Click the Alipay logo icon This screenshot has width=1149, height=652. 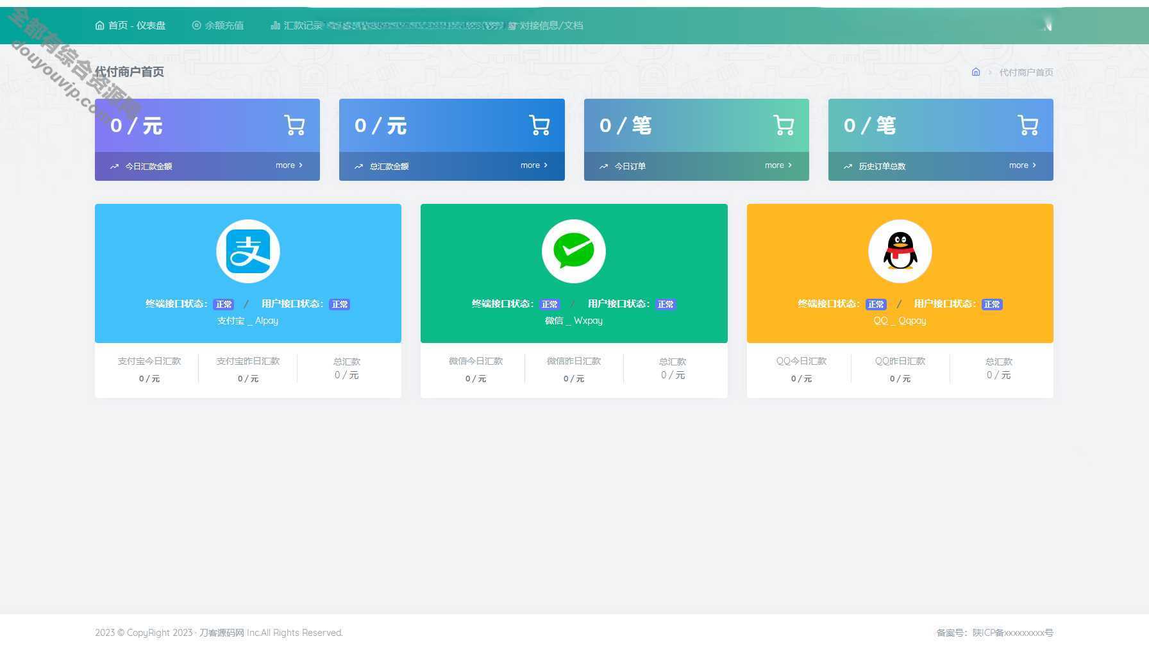point(248,251)
